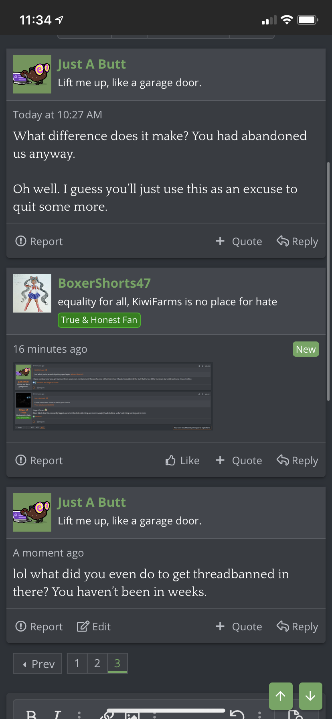Tap the scroll-to-top arrow button
Image resolution: width=332 pixels, height=719 pixels.
(281, 696)
